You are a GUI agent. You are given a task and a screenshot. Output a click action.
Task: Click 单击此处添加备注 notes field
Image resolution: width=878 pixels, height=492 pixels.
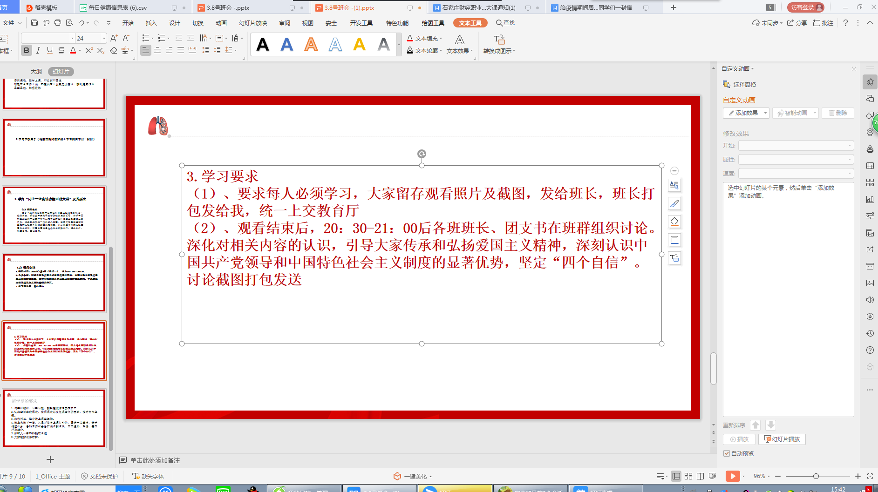[155, 460]
